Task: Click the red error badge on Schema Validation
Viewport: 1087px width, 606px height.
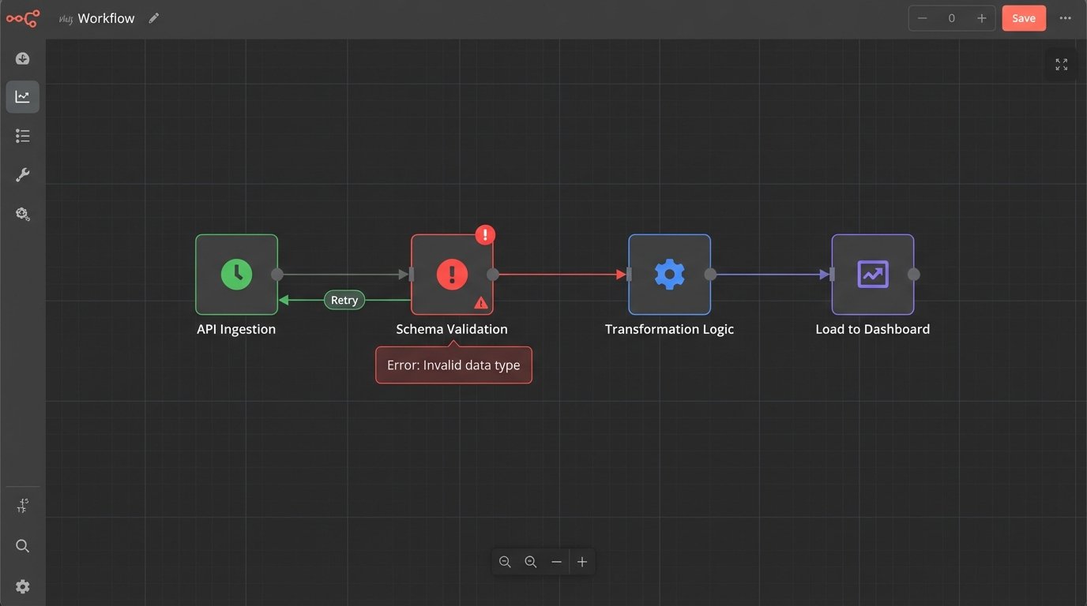Action: coord(485,234)
